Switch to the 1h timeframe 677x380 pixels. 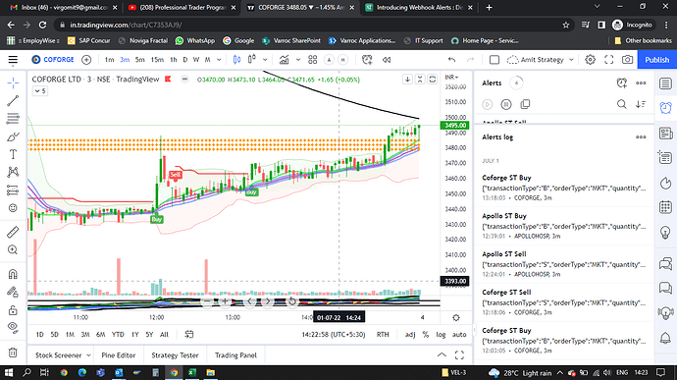pyautogui.click(x=174, y=60)
